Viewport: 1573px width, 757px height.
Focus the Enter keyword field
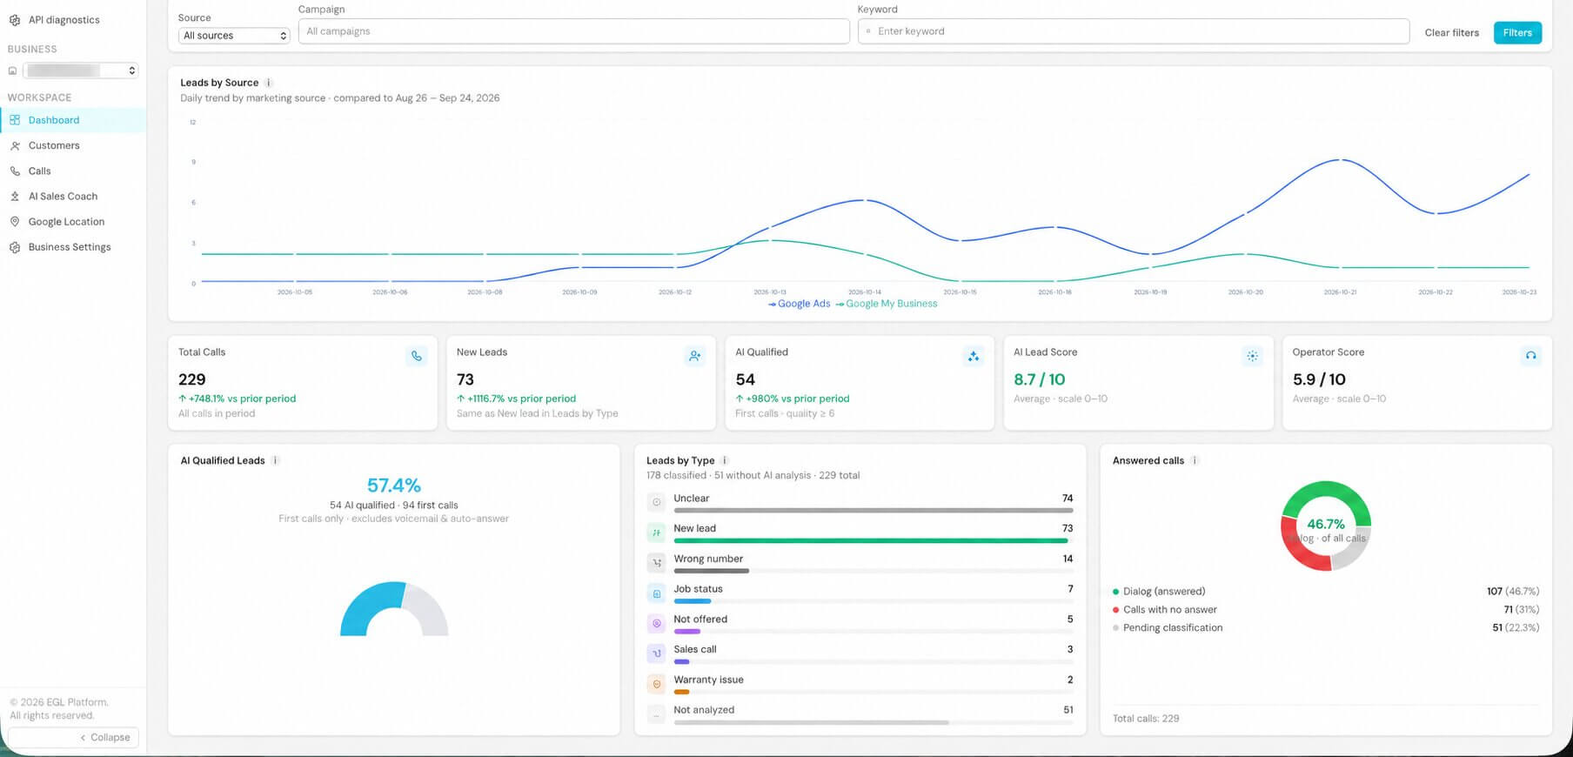(1133, 31)
